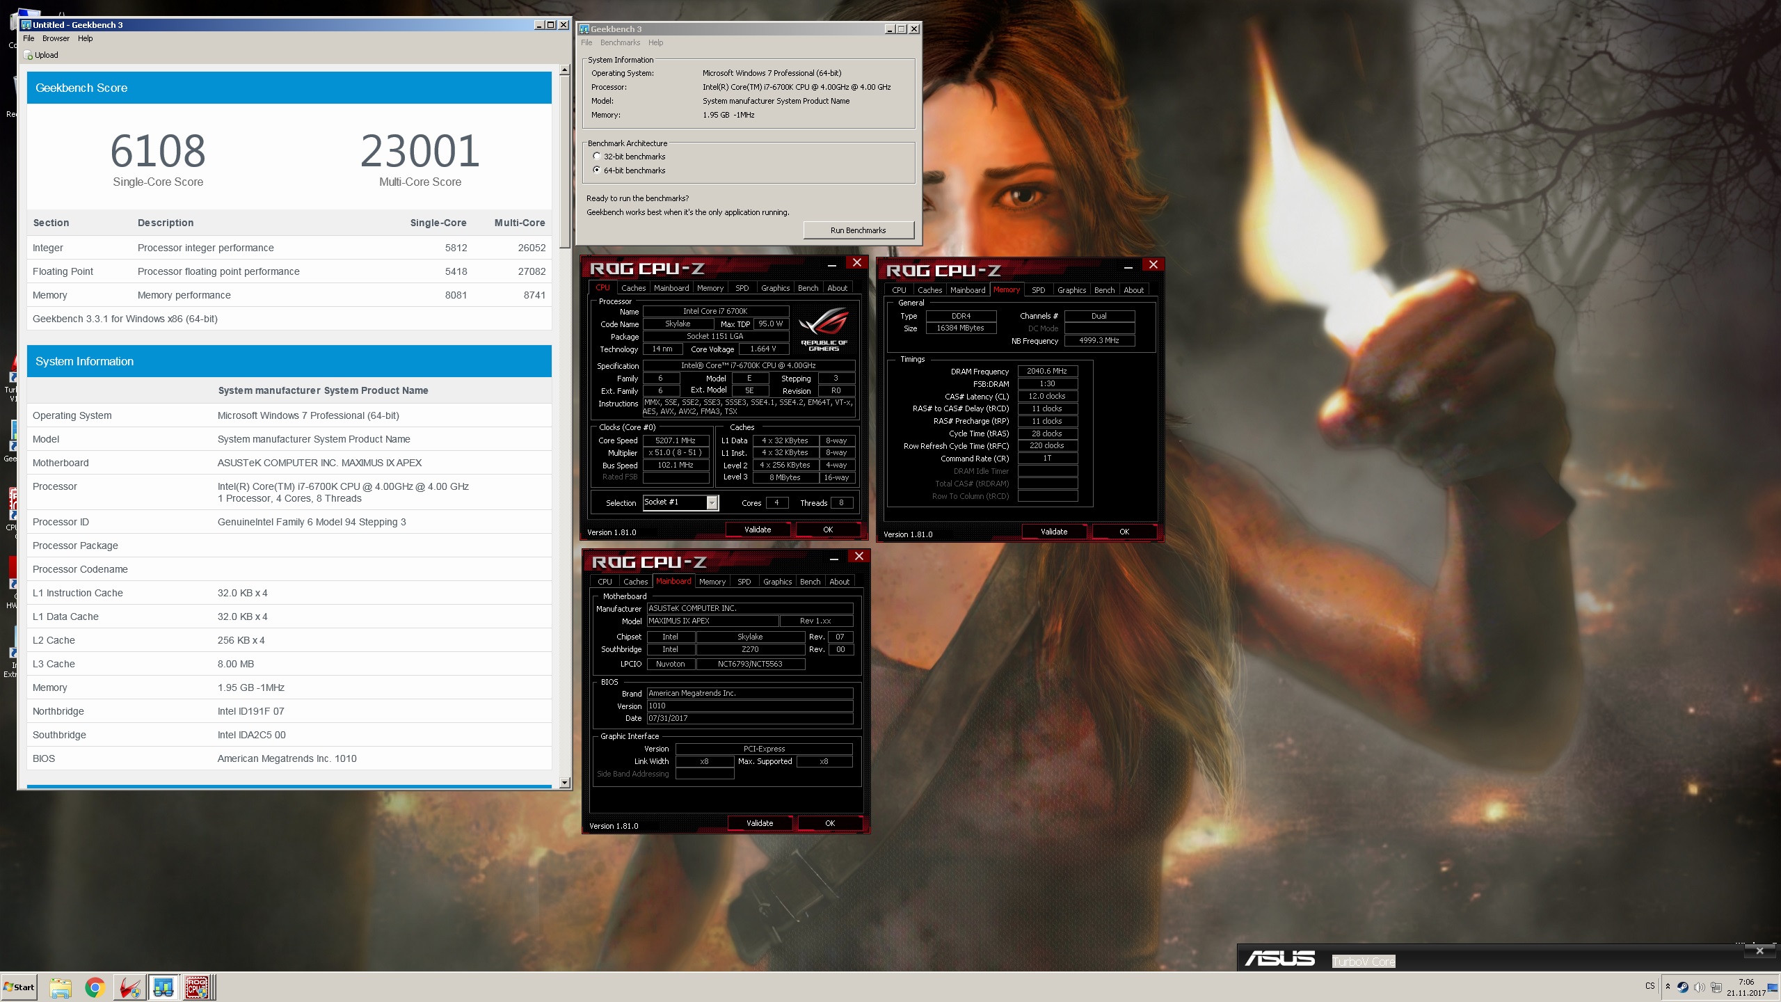Image resolution: width=1781 pixels, height=1002 pixels.
Task: Minimize the CPU-Z Memory window
Action: [x=1128, y=267]
